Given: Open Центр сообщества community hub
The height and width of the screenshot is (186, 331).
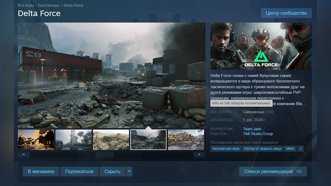Looking at the screenshot, I should pos(286,13).
